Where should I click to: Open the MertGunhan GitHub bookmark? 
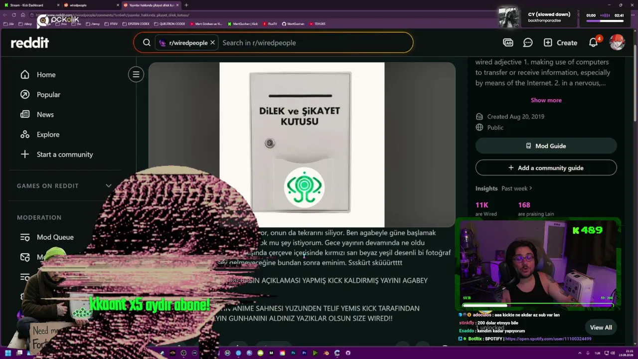(293, 24)
